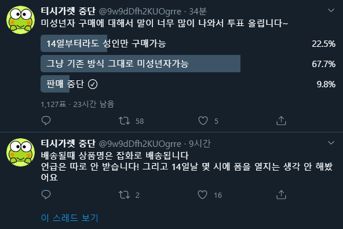Viewport: 343px width, 229px height.
Task: Select poll option 그냥 기존 방식 그대로 미성년자가능
Action: [188, 64]
